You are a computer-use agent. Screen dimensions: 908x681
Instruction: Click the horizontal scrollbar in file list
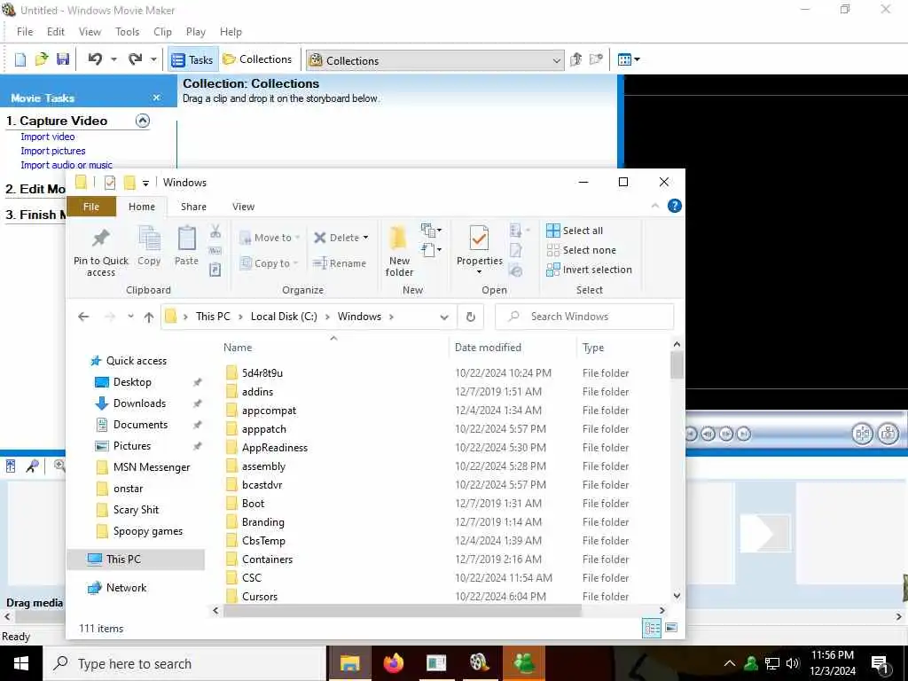pos(402,610)
